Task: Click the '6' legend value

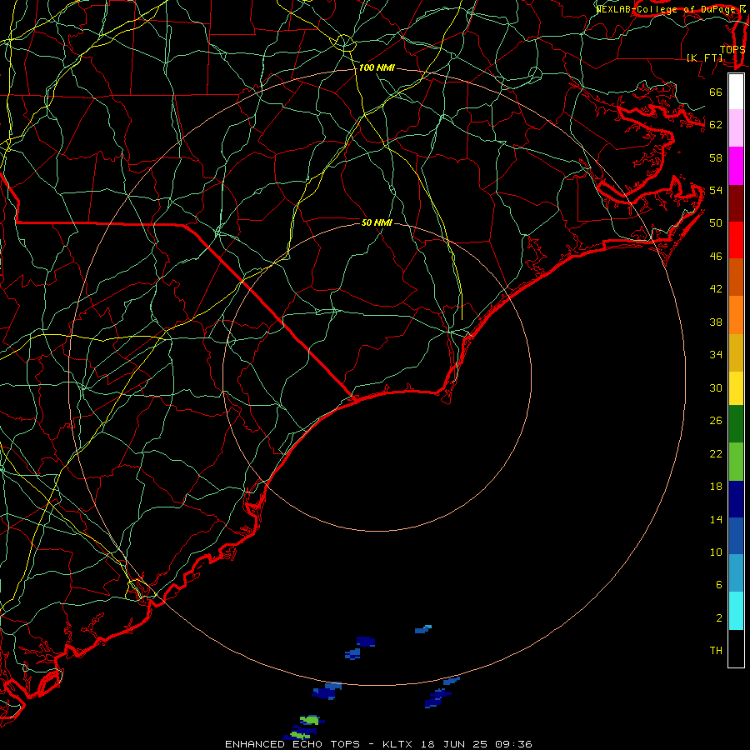Action: 719,585
